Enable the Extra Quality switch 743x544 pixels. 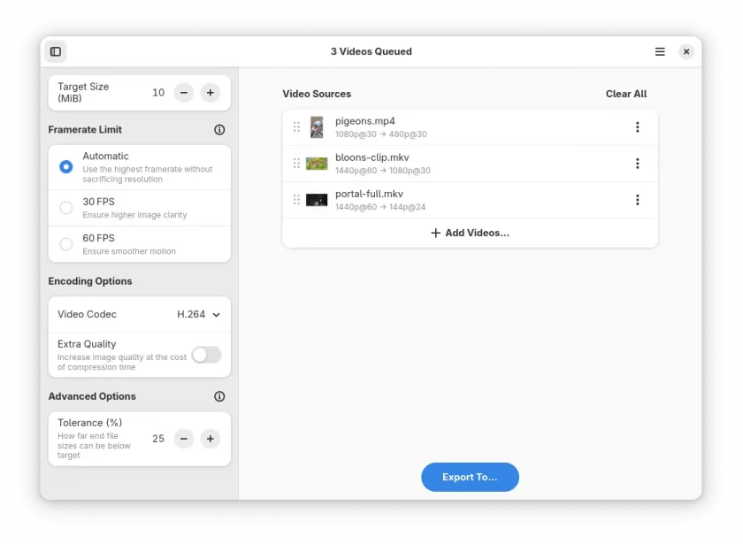pos(207,355)
